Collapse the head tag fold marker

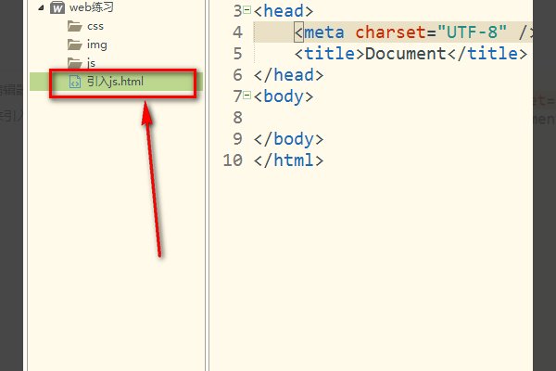(x=247, y=9)
